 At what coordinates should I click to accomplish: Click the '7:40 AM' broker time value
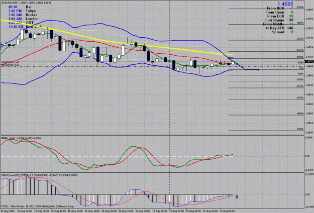click(x=15, y=15)
